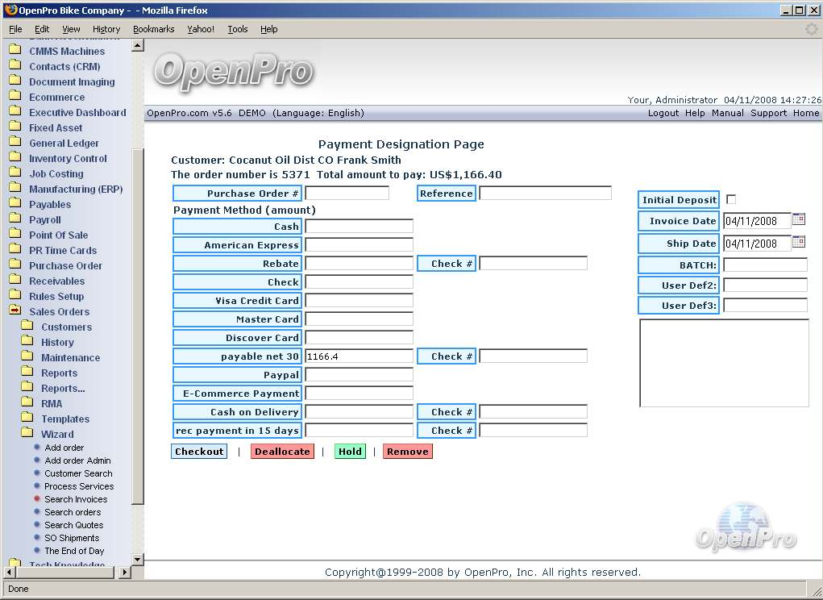Click the Sales Orders open folder icon
This screenshot has height=600, width=823.
[x=15, y=311]
